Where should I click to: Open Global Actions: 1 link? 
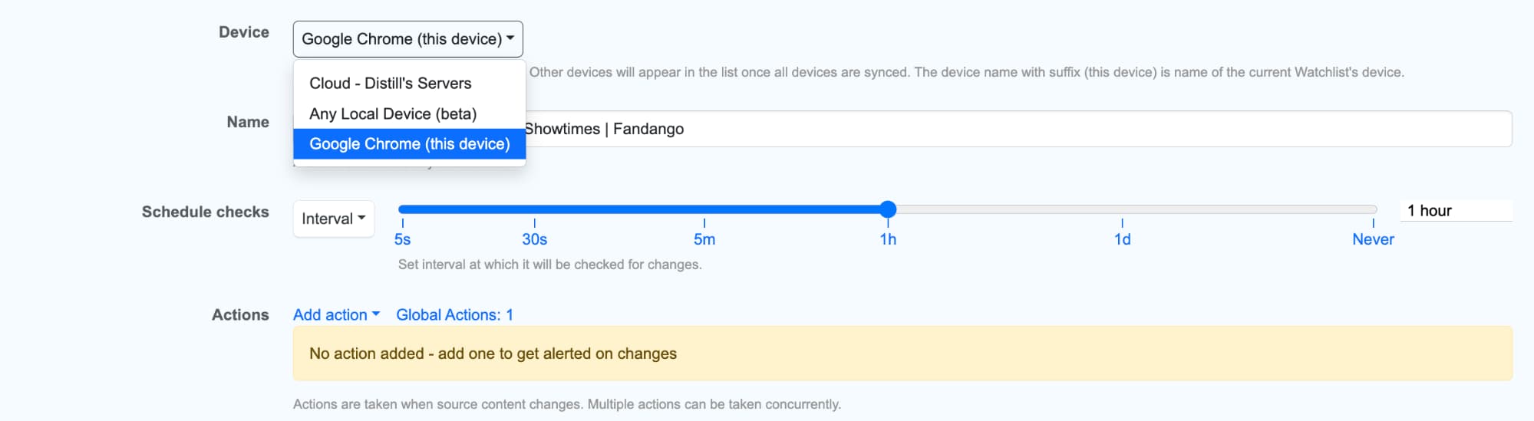pos(454,314)
